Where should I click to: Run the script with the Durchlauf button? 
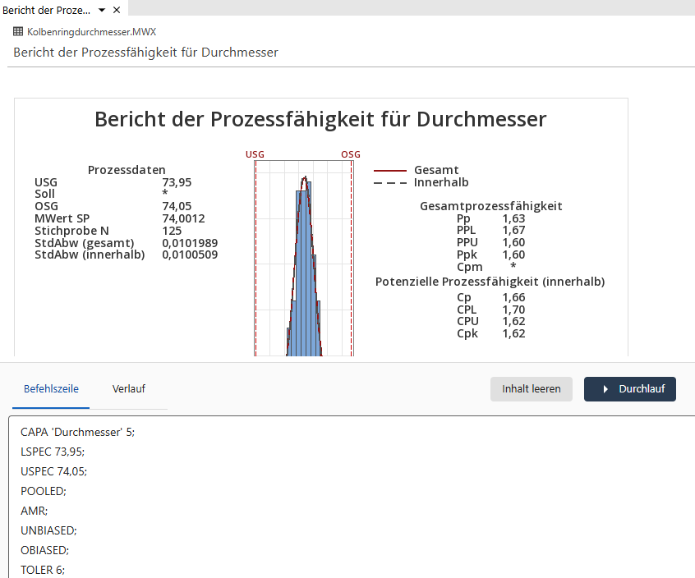[x=630, y=389]
